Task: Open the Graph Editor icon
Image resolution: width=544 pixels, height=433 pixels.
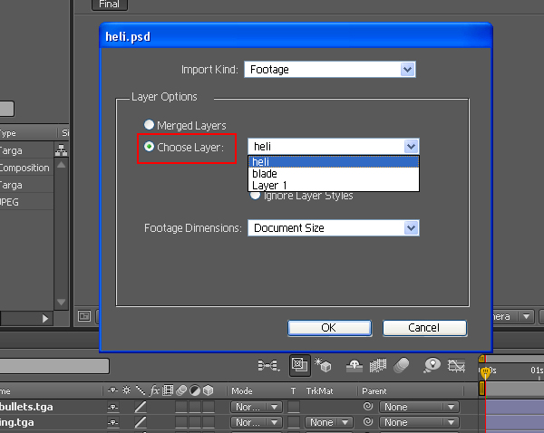Action: coord(456,365)
